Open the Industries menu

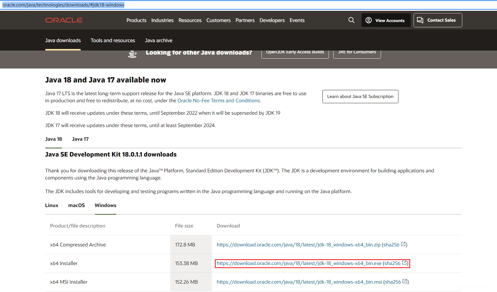(x=162, y=20)
